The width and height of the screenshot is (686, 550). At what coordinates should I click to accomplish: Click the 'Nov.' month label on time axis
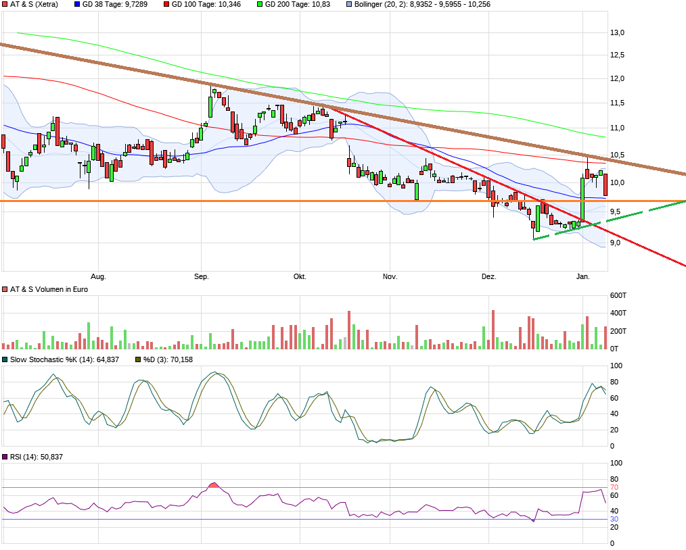(390, 276)
